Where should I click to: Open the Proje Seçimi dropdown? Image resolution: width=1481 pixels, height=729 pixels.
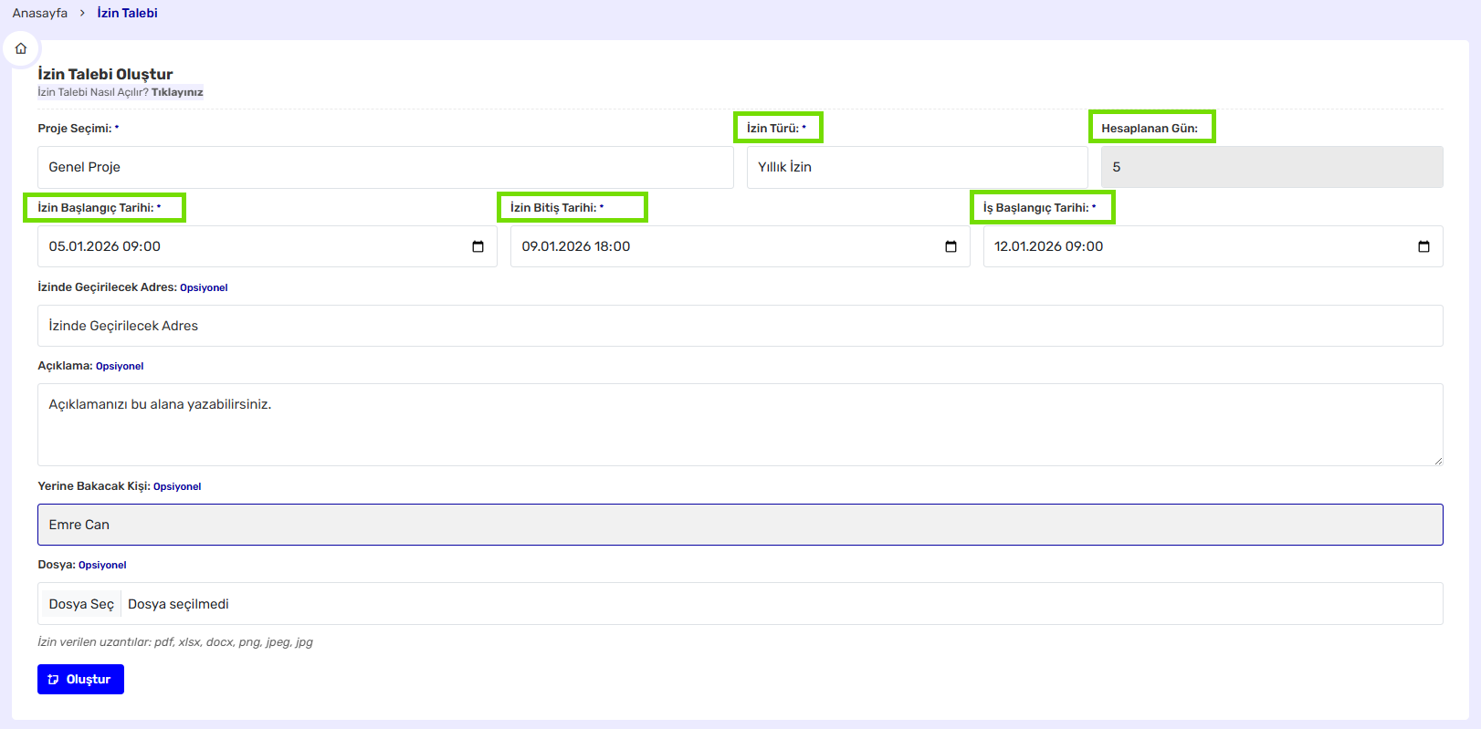point(384,167)
